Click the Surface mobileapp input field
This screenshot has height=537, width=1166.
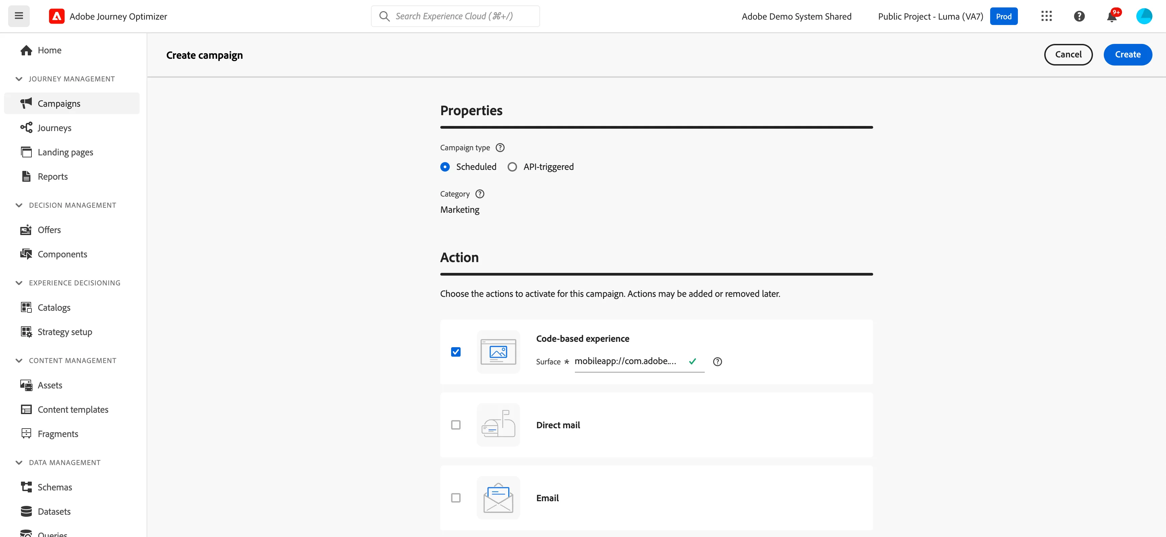(639, 362)
